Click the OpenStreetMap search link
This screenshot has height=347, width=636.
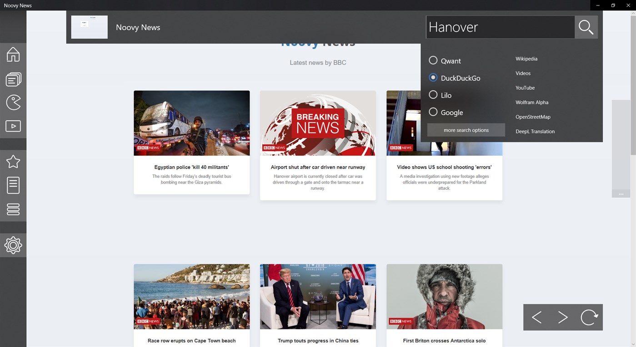coord(532,117)
